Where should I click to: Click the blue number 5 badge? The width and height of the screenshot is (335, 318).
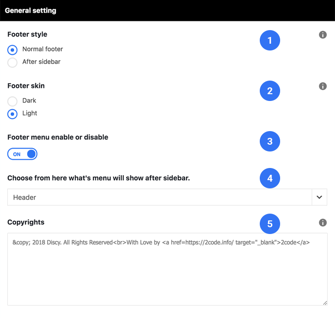pyautogui.click(x=269, y=224)
